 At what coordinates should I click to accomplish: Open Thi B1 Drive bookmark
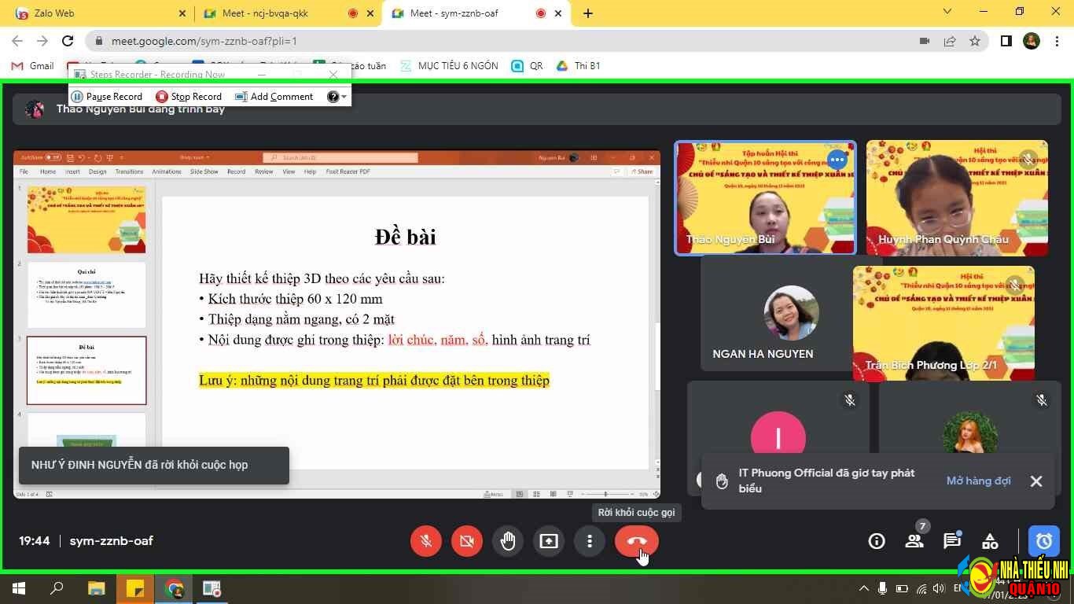(579, 66)
